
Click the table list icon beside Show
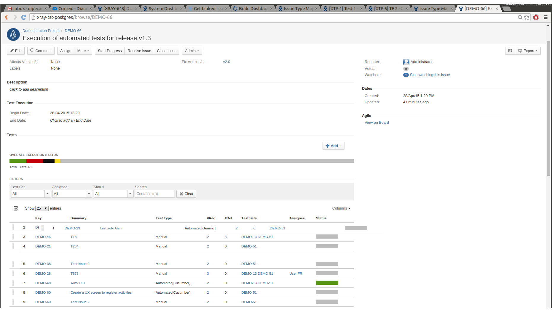[16, 208]
